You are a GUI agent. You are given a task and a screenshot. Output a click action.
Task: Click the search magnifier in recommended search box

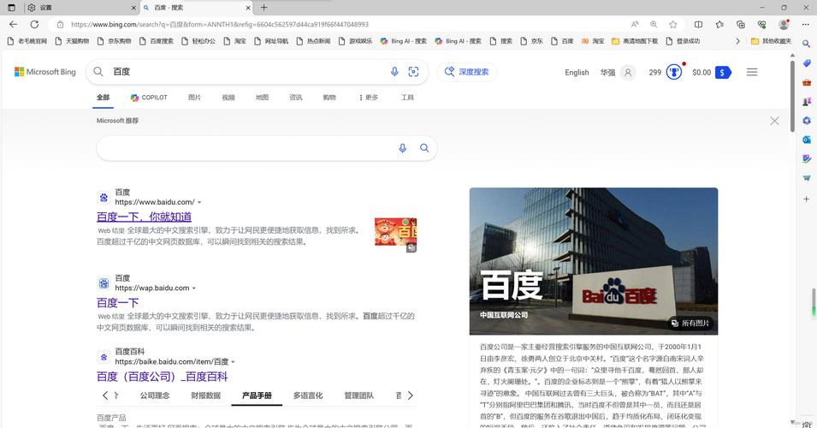[424, 148]
